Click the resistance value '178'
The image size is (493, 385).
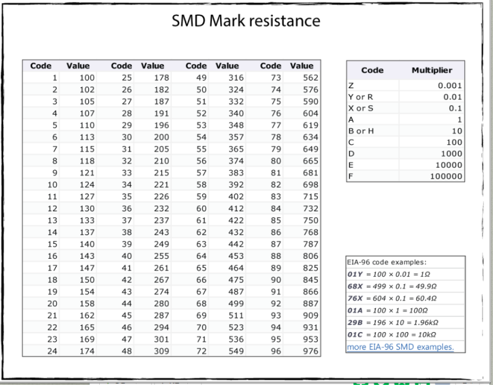tap(161, 78)
